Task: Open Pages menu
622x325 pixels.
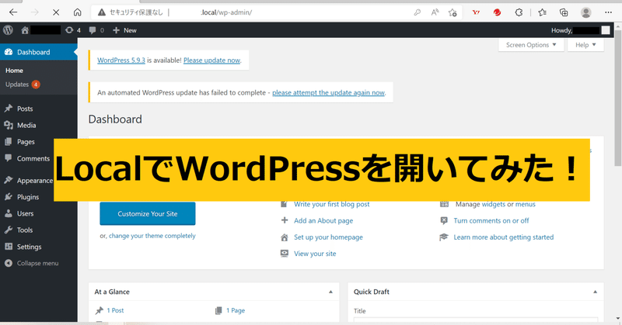Action: coord(26,142)
